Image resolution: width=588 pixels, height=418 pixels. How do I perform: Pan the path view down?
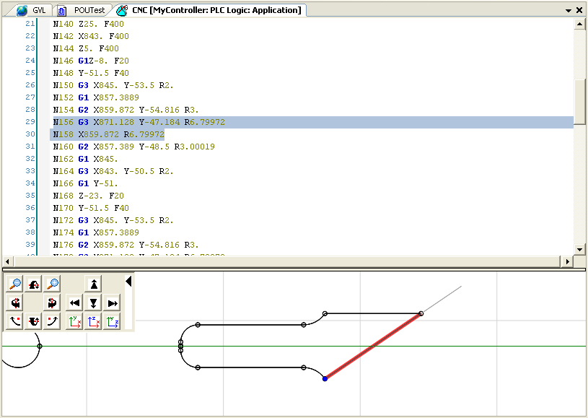tap(94, 302)
